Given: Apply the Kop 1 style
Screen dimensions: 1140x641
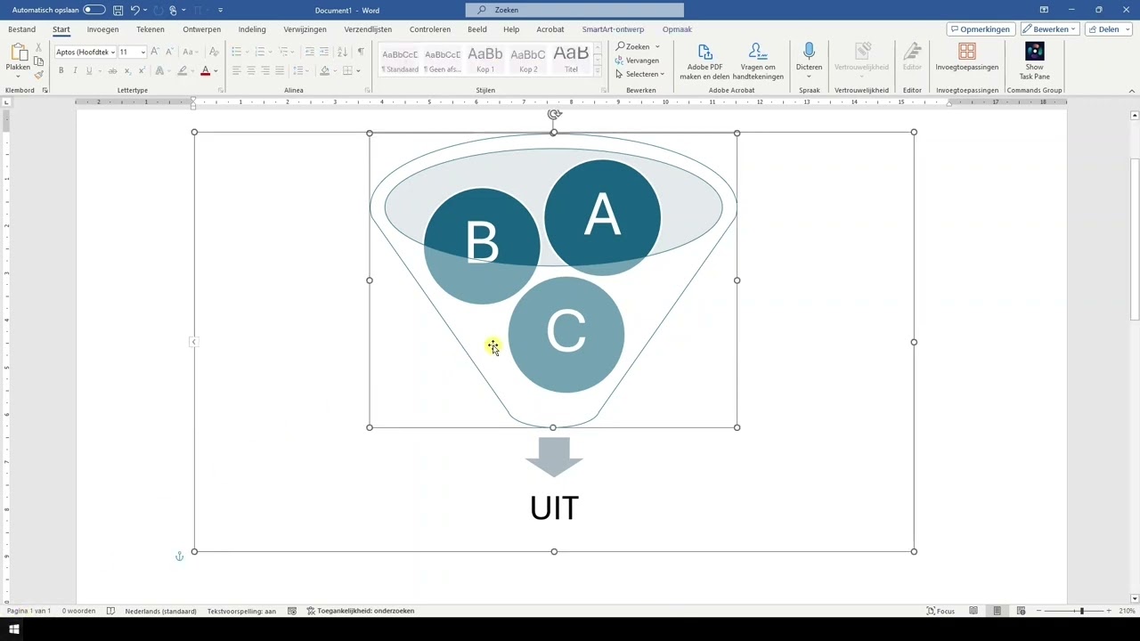Looking at the screenshot, I should click(485, 59).
